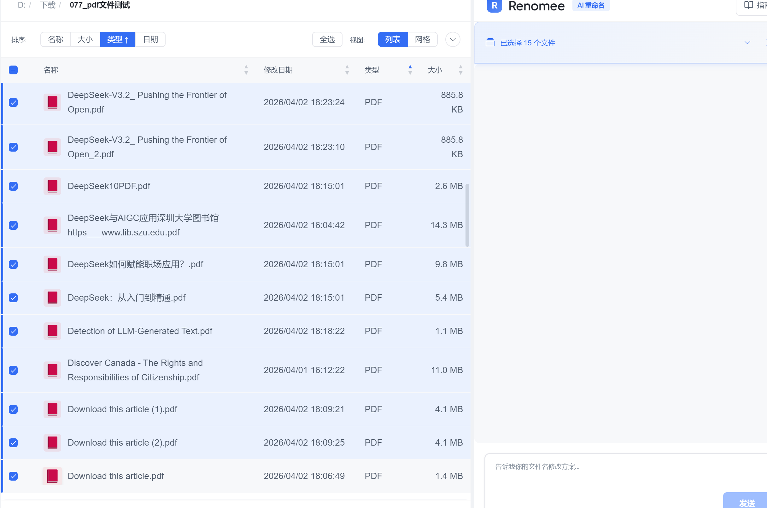Click the Renomee logo icon
Screen dimensions: 767x508
[494, 5]
